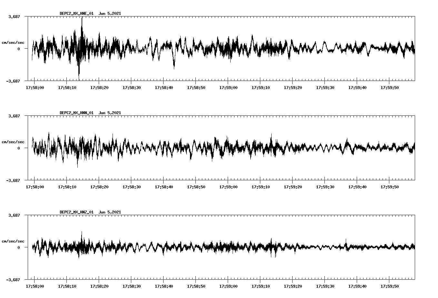Select 17:58:40 tick label under HNN plot

coord(164,187)
